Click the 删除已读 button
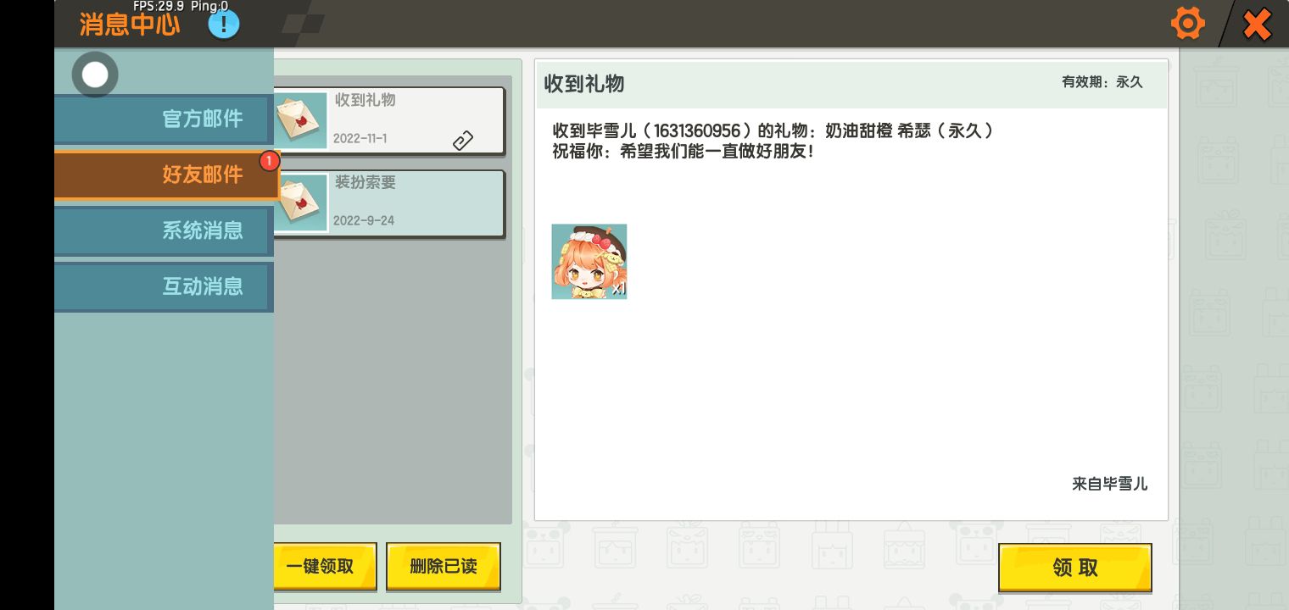The height and width of the screenshot is (610, 1289). click(444, 567)
